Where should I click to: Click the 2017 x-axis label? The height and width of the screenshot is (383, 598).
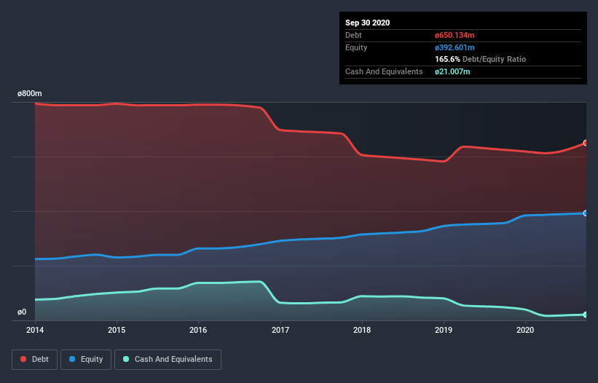[280, 330]
